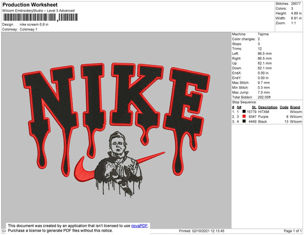Click the 'Right:' label
Image resolution: width=304 pixels, height=235 pixels.
pyautogui.click(x=237, y=58)
